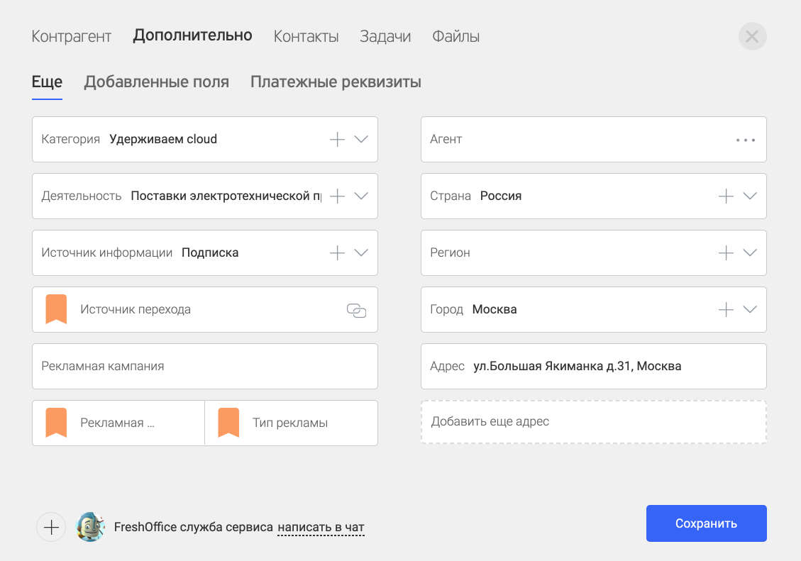Click Добавить еще адрес field
The width and height of the screenshot is (801, 561).
[x=594, y=422]
